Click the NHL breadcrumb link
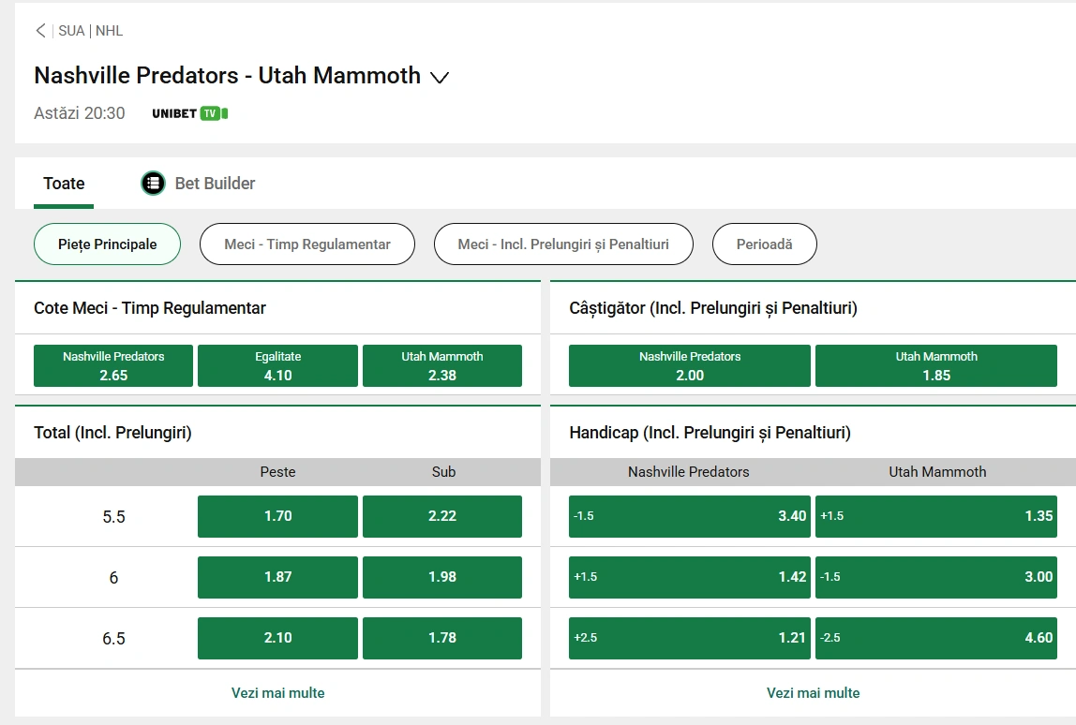Image resolution: width=1076 pixels, height=725 pixels. (x=109, y=31)
